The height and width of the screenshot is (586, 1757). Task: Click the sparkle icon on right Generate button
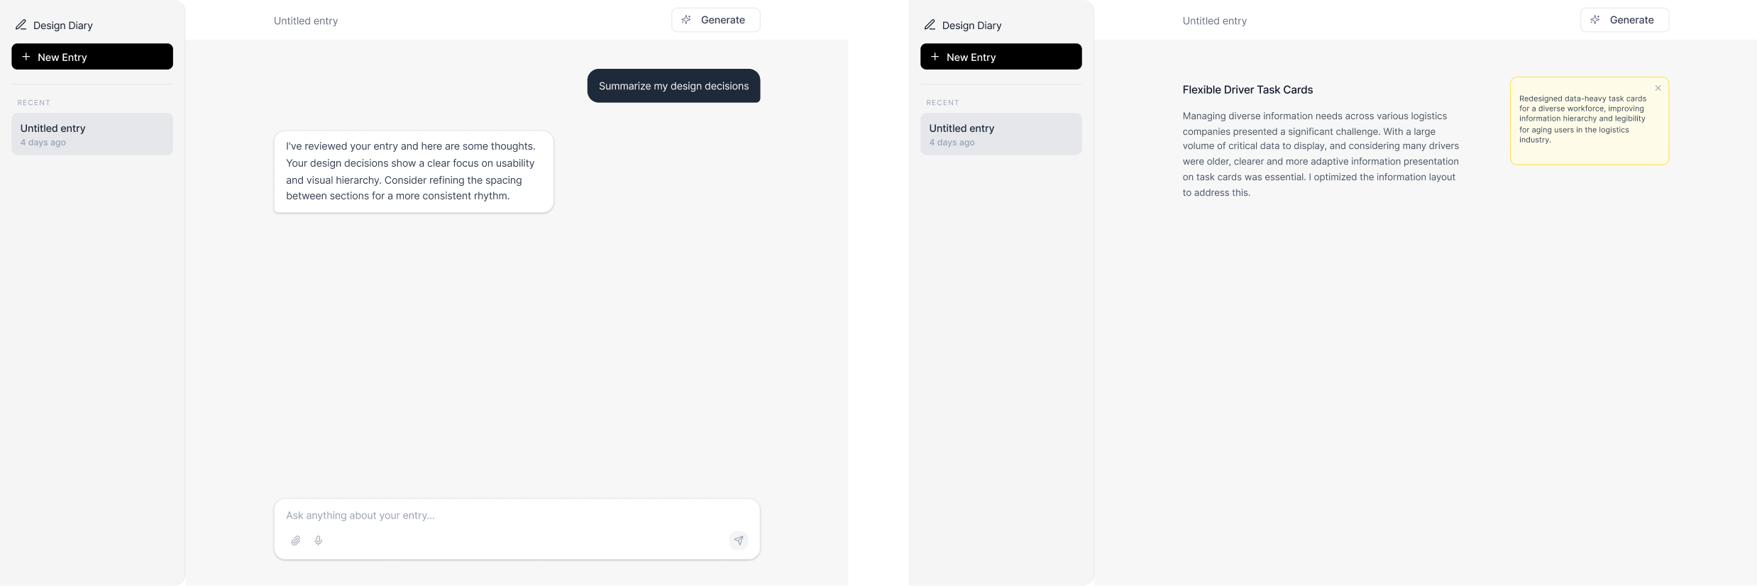pyautogui.click(x=1594, y=20)
